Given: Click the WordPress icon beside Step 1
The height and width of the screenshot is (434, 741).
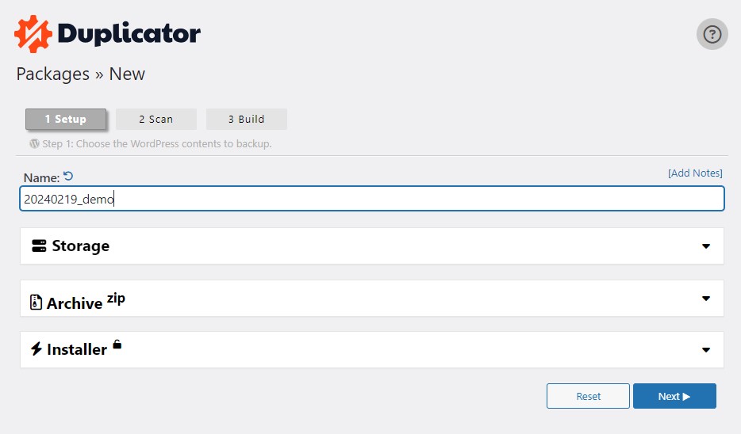Looking at the screenshot, I should pos(34,143).
